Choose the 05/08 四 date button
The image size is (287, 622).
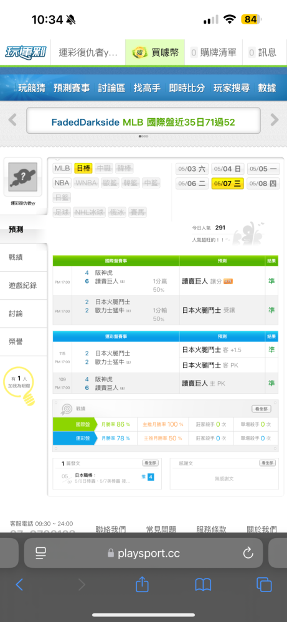[x=263, y=183]
